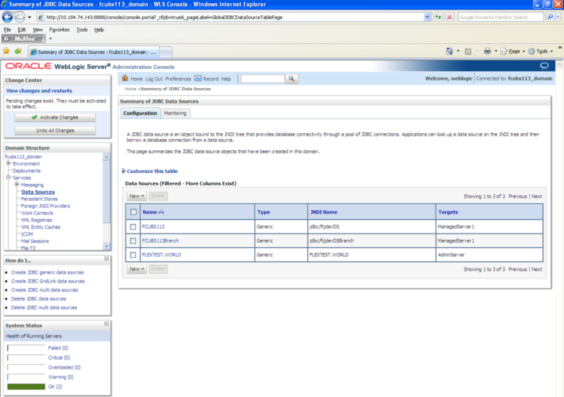Click Delete JDBC multi data sources link

(x=44, y=308)
